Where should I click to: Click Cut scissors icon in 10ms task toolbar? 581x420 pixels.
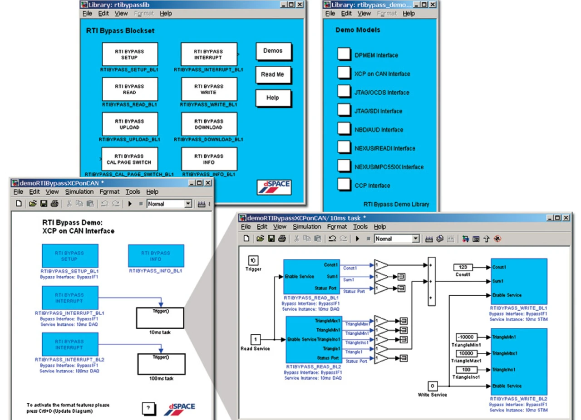point(297,239)
